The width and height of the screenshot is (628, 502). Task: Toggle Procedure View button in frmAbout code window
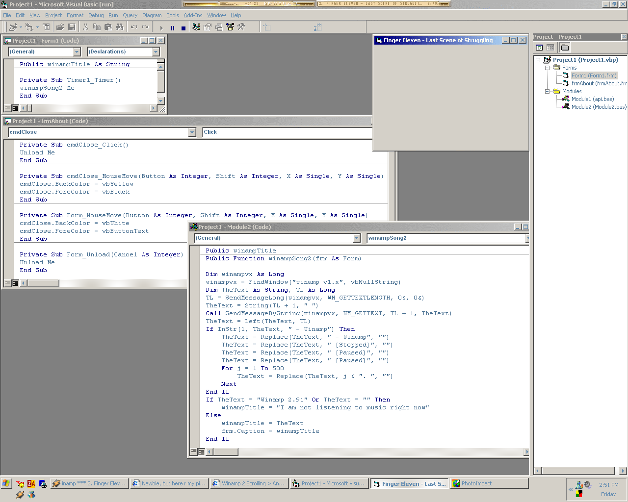(x=7, y=283)
